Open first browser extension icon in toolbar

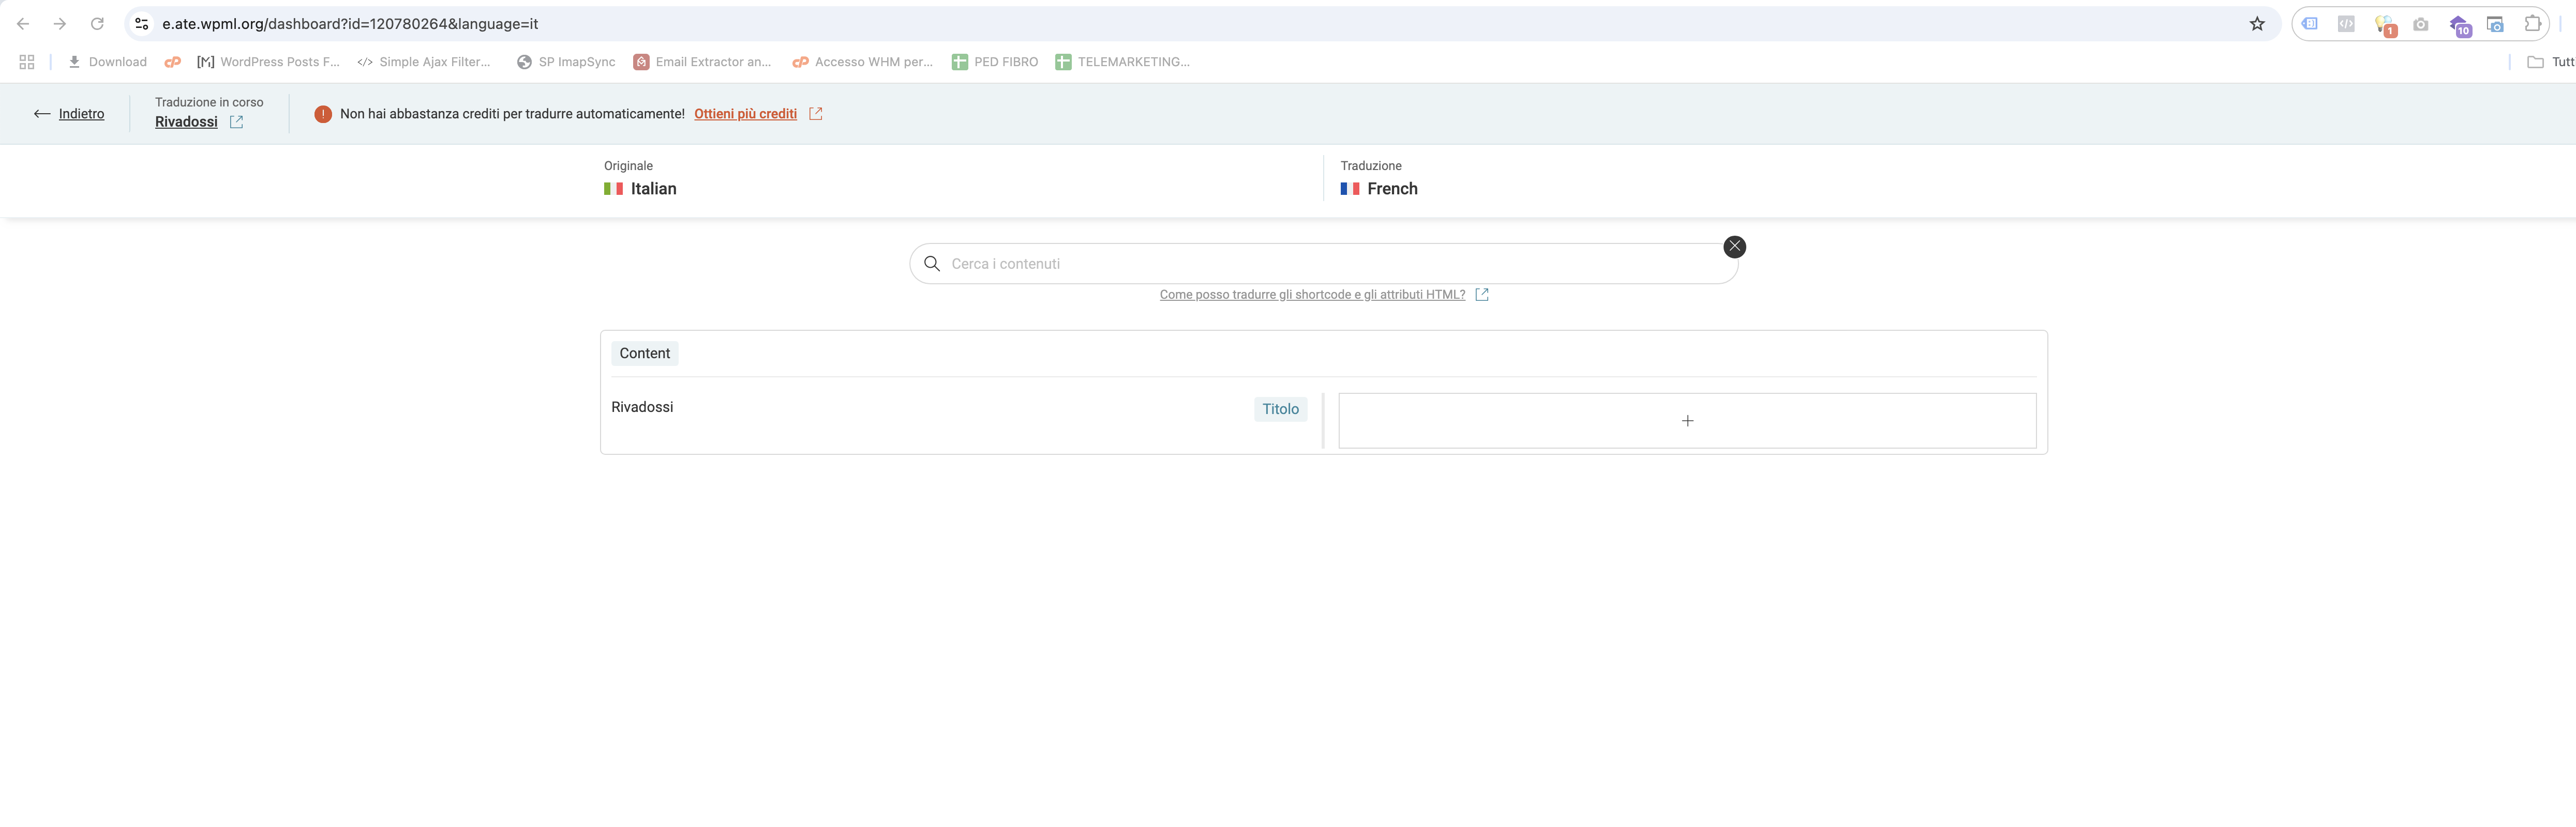point(2310,24)
